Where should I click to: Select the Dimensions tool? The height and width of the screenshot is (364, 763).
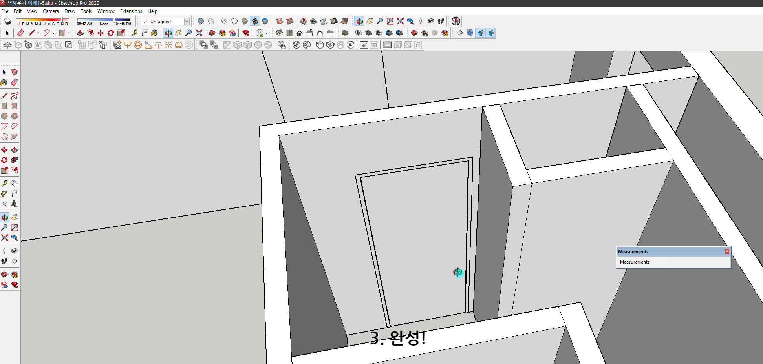click(x=15, y=183)
